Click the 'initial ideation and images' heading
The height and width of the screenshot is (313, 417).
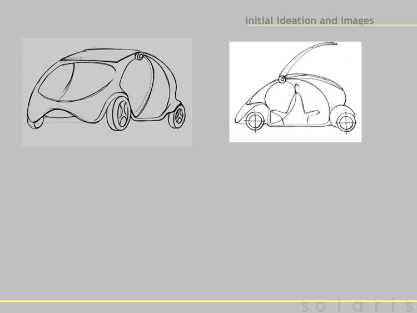(x=309, y=21)
